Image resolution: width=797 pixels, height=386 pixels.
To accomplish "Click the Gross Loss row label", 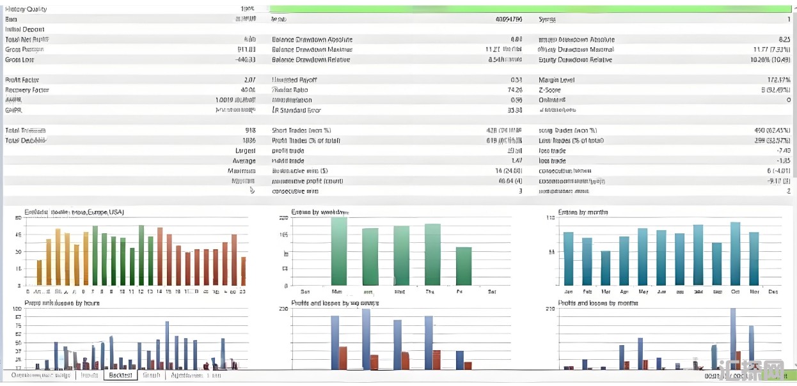I will point(20,59).
